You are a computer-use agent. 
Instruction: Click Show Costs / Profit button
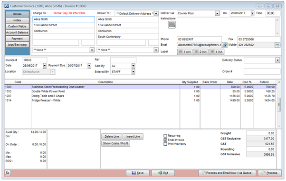click(115, 143)
